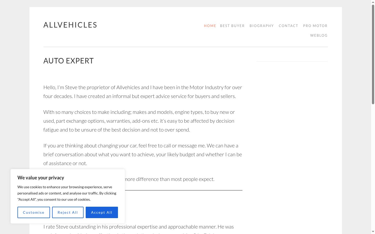This screenshot has height=234, width=375.
Task: Click the ALLVEHICLES site title
Action: click(70, 25)
